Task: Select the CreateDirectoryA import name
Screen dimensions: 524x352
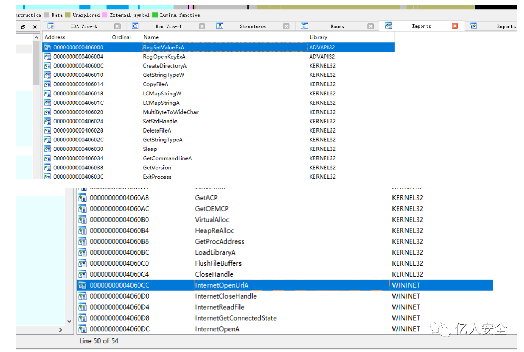Action: [165, 66]
